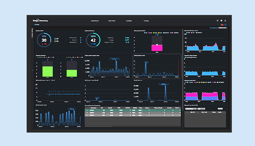Click the SQL Text column header
Viewport: 255px width, 146px height.
[x=204, y=112]
